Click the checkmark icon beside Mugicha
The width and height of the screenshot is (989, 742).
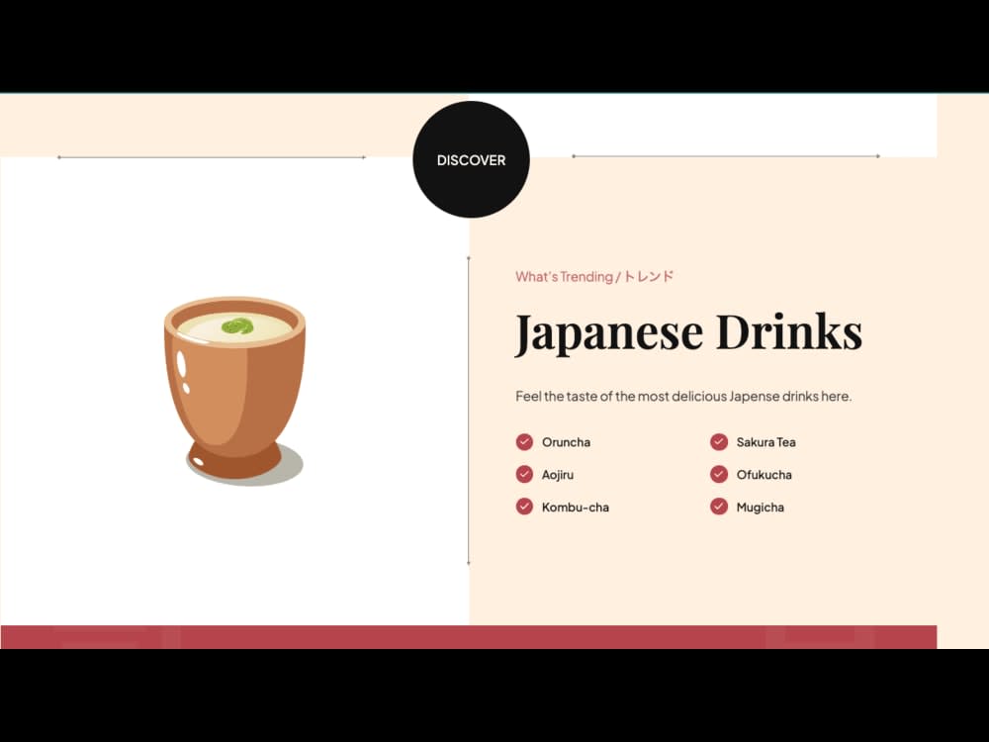pos(719,507)
